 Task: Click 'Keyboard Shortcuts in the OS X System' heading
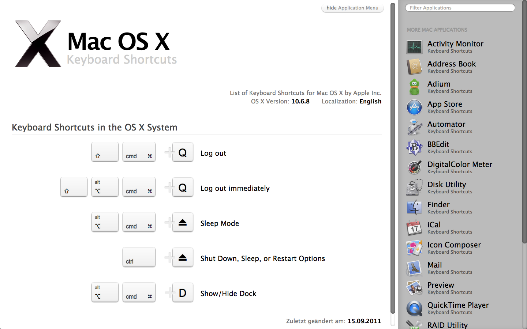pos(94,127)
